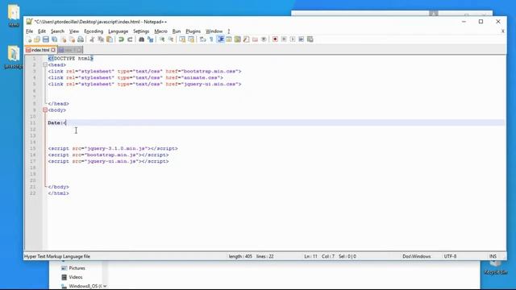Open the Edit menu

pos(42,31)
